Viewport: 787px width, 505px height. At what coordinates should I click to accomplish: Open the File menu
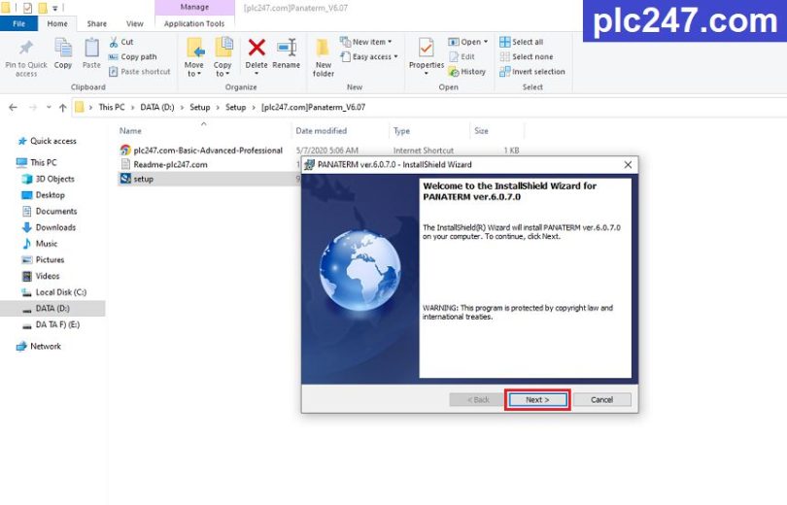click(x=18, y=23)
